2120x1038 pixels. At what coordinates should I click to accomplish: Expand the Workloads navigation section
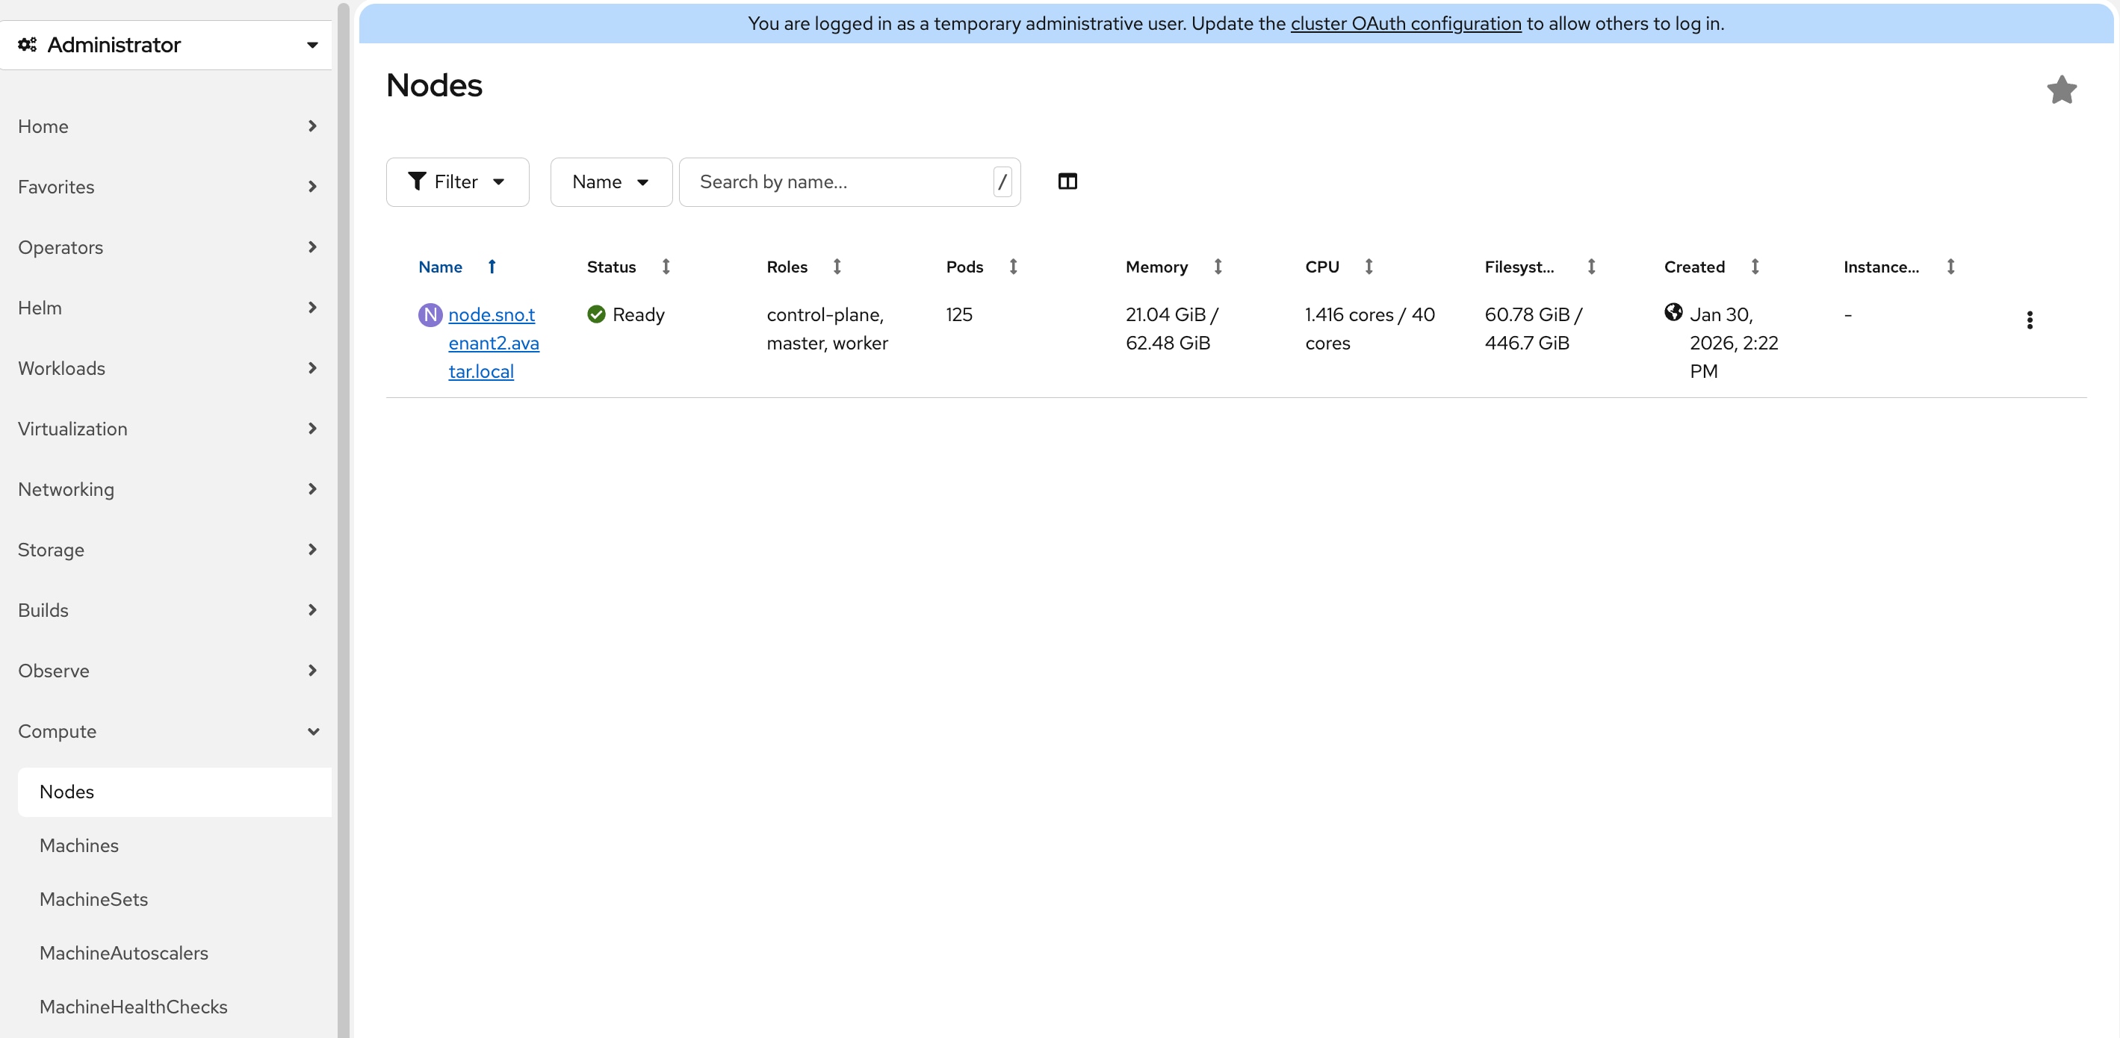coord(167,368)
